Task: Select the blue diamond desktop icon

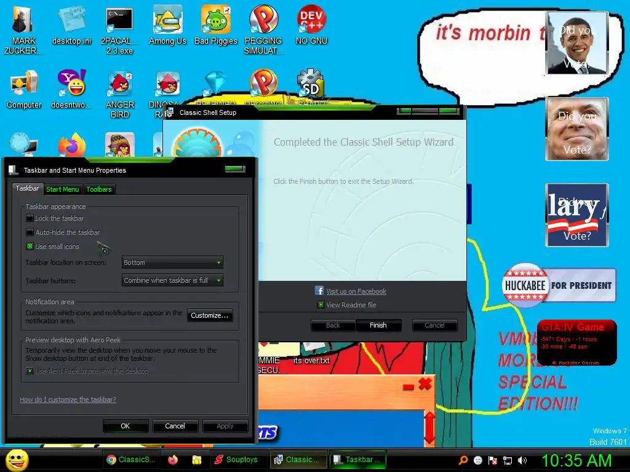Action: (x=216, y=84)
